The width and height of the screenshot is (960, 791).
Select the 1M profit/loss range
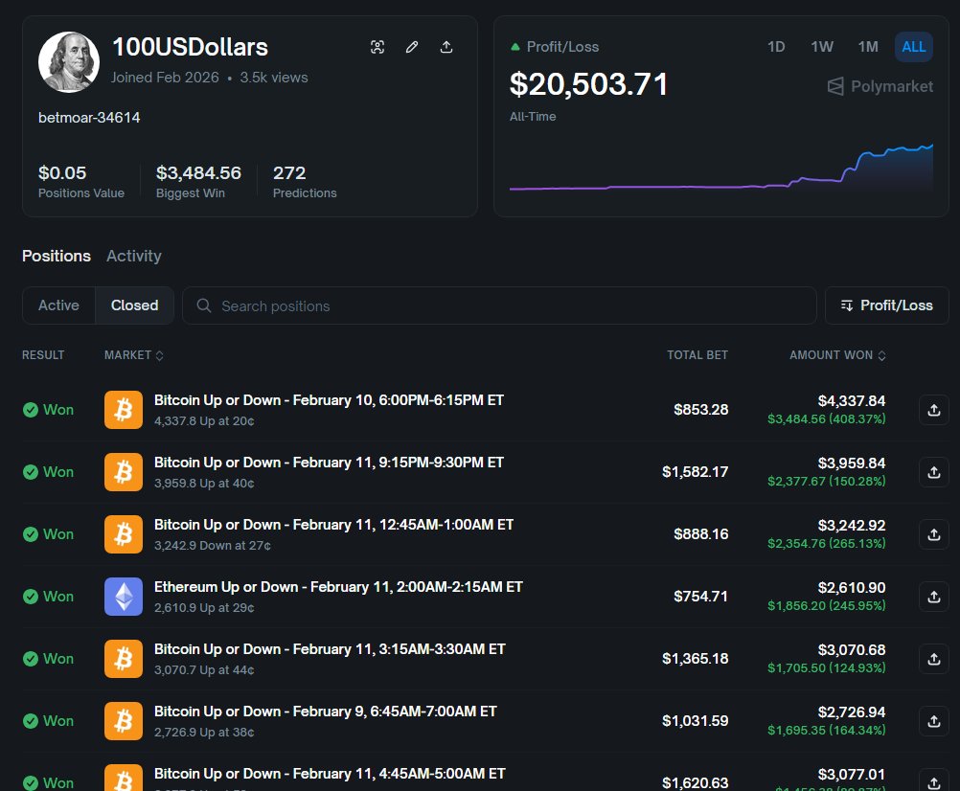(x=868, y=47)
